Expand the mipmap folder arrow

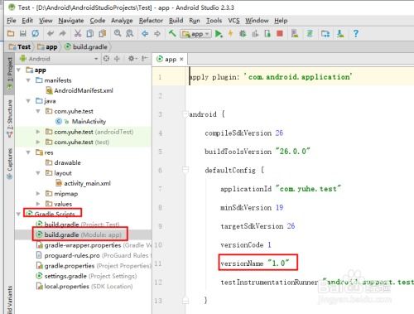coord(38,194)
